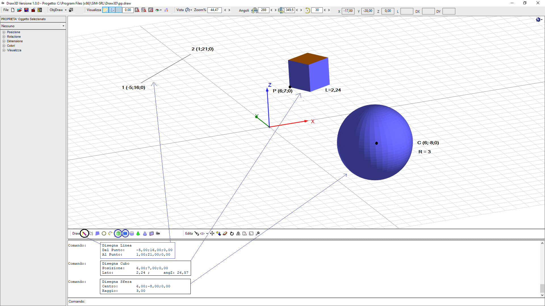Expand the Dimensione property node
This screenshot has height=306, width=545.
pyautogui.click(x=4, y=41)
